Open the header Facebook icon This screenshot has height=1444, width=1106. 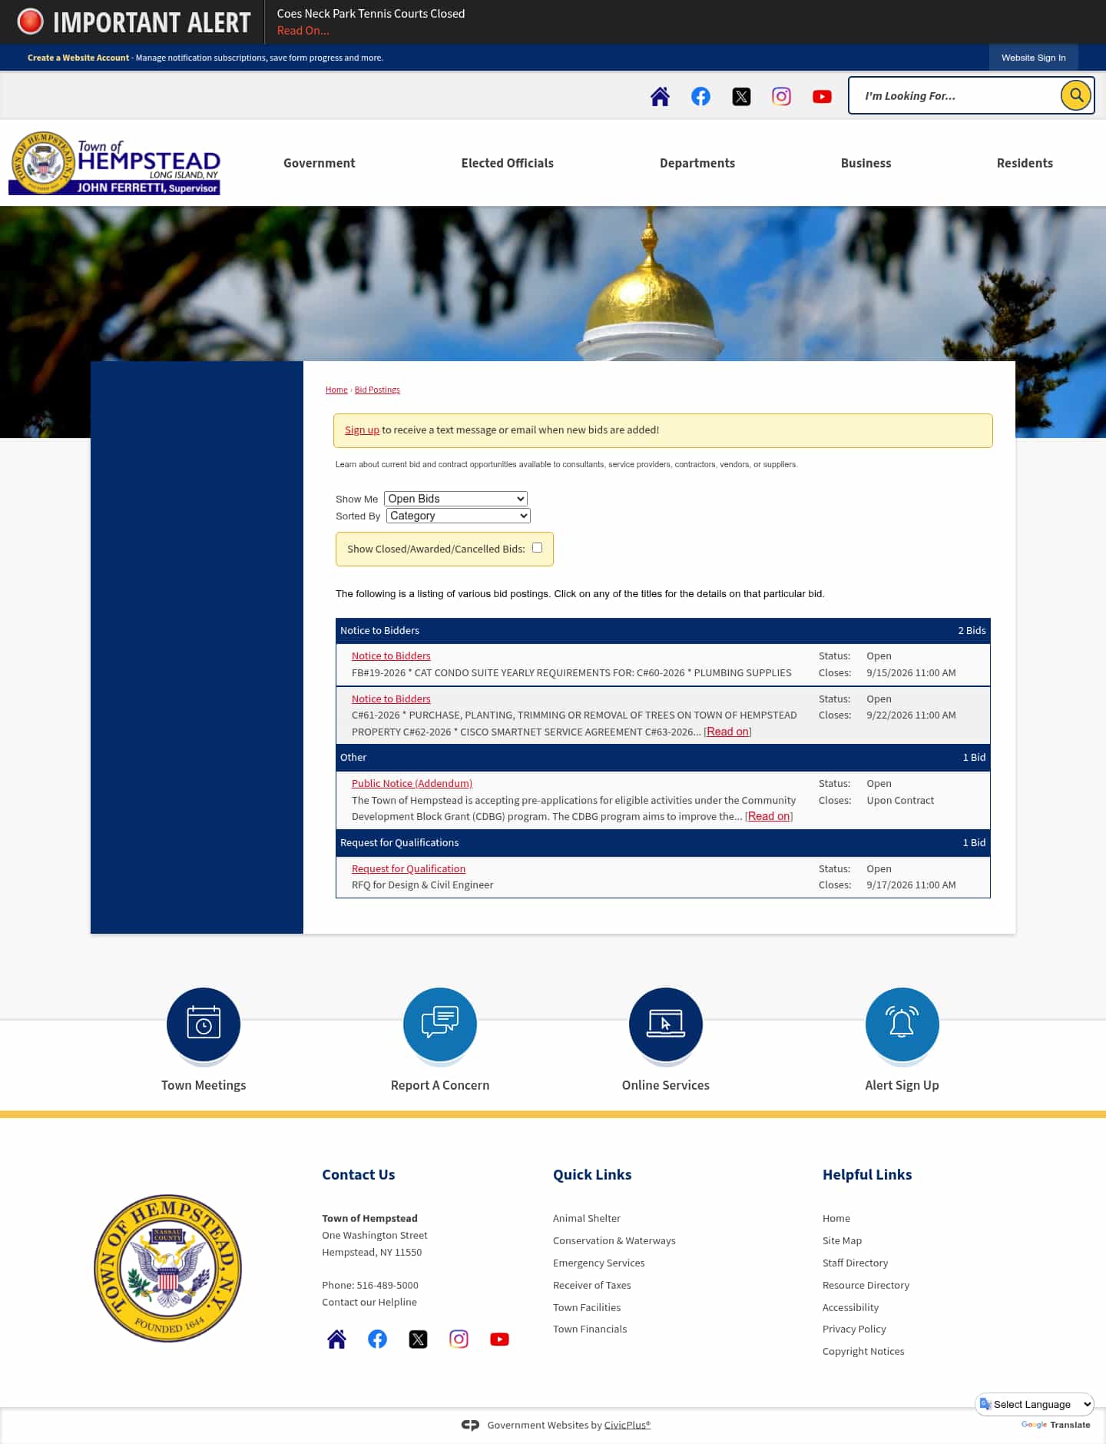[x=700, y=96]
